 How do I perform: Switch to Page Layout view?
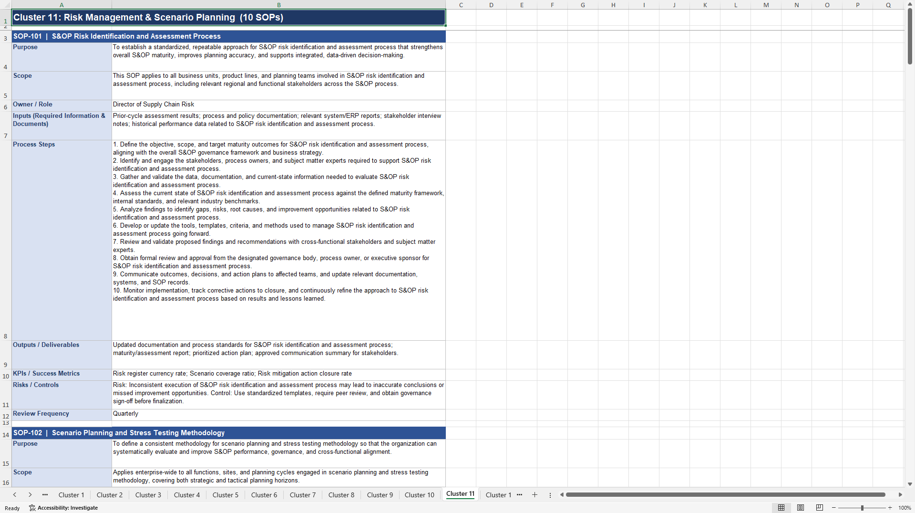[801, 508]
